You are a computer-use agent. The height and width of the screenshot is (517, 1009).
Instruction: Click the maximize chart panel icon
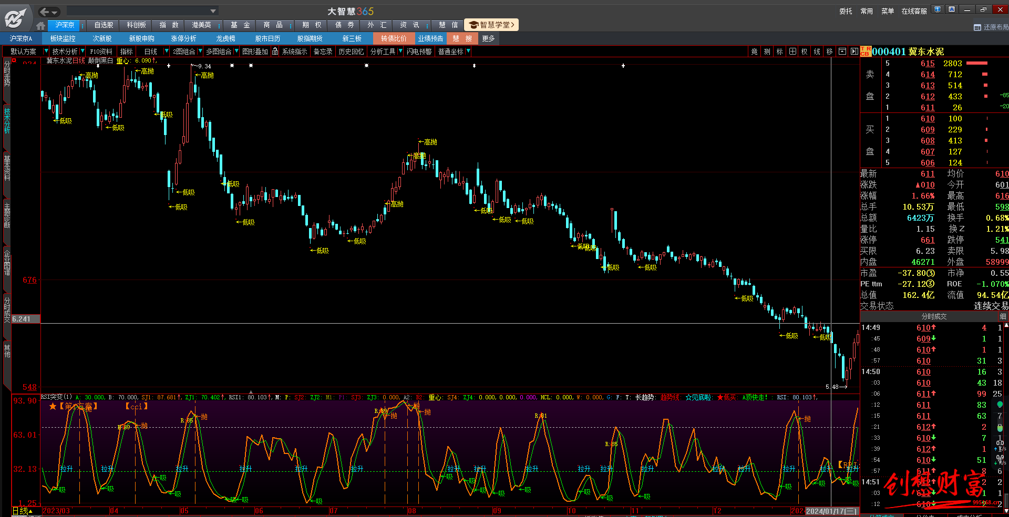[842, 51]
